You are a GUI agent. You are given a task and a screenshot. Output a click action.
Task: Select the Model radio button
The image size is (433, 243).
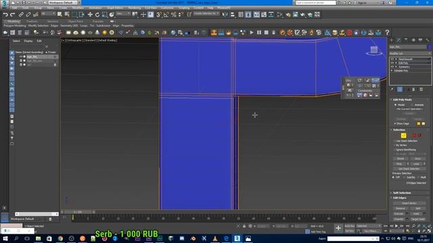[395, 105]
